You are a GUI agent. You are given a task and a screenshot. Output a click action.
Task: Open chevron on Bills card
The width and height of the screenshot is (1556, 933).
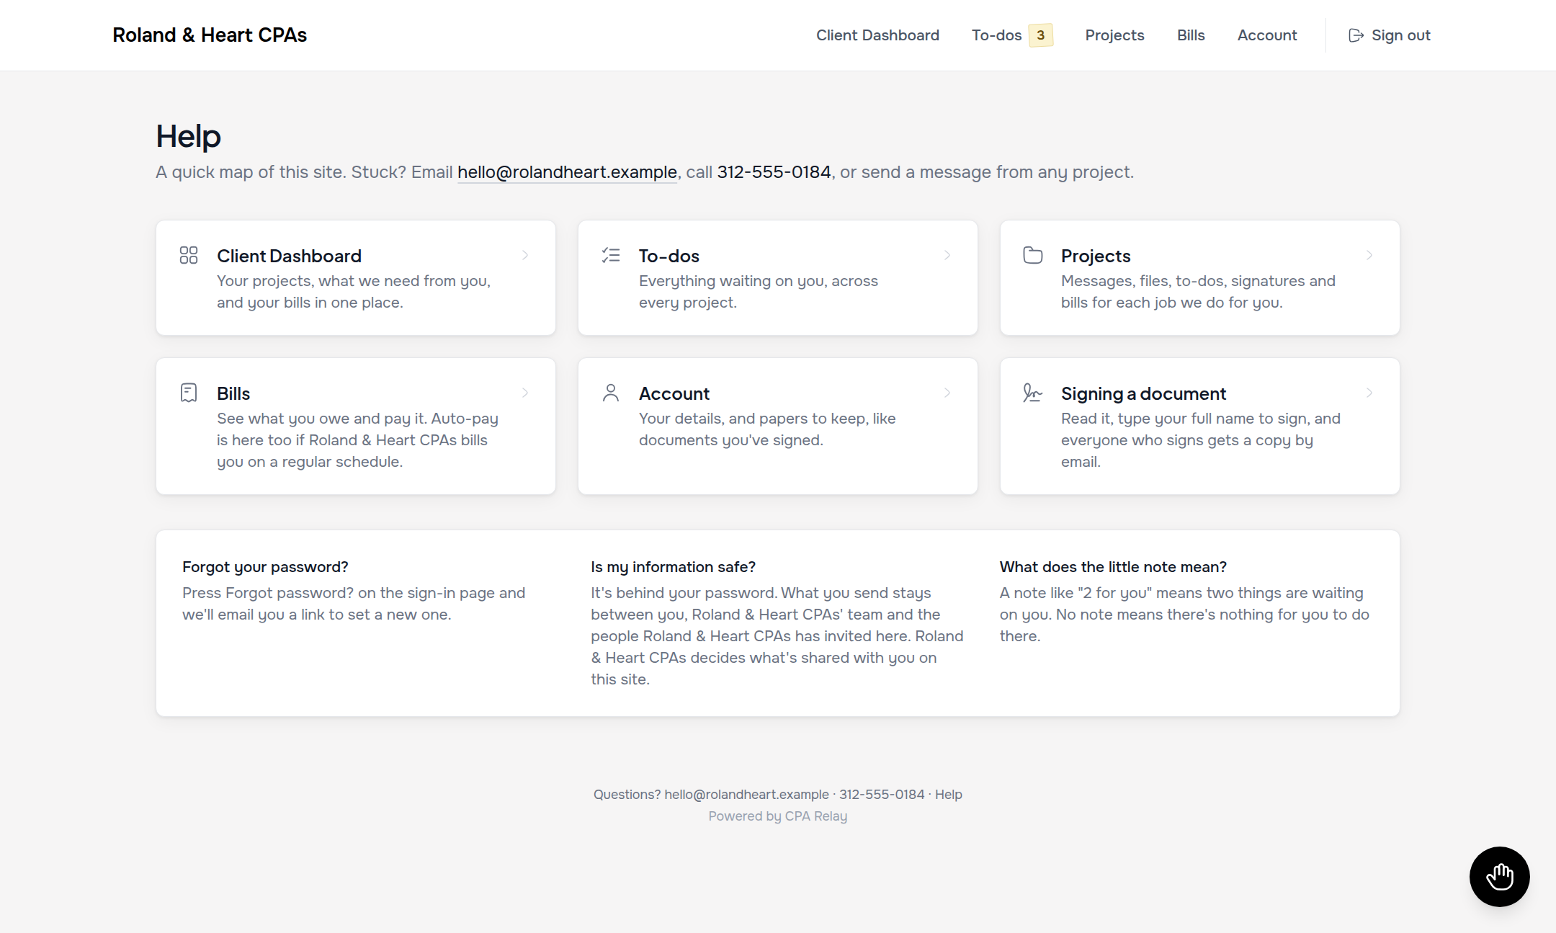point(525,393)
